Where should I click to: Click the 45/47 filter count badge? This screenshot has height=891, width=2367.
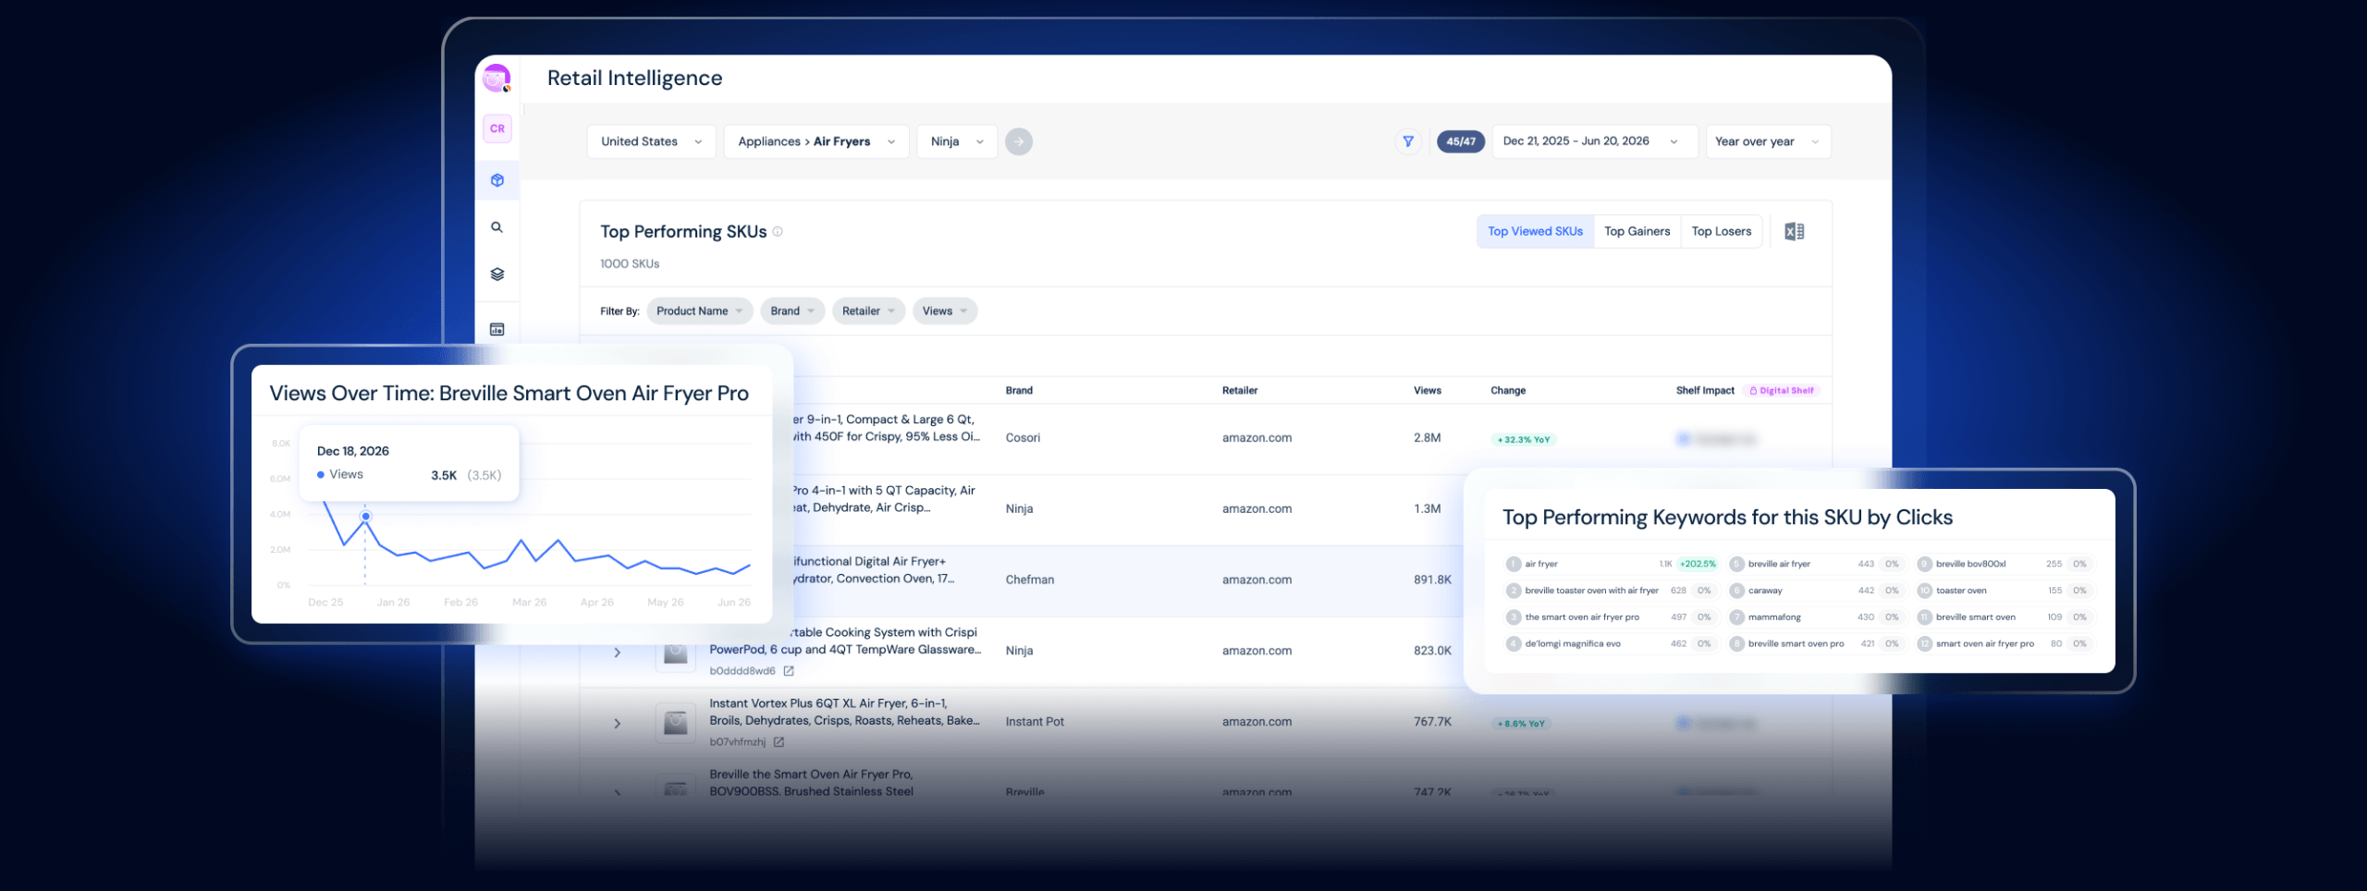[x=1461, y=141]
